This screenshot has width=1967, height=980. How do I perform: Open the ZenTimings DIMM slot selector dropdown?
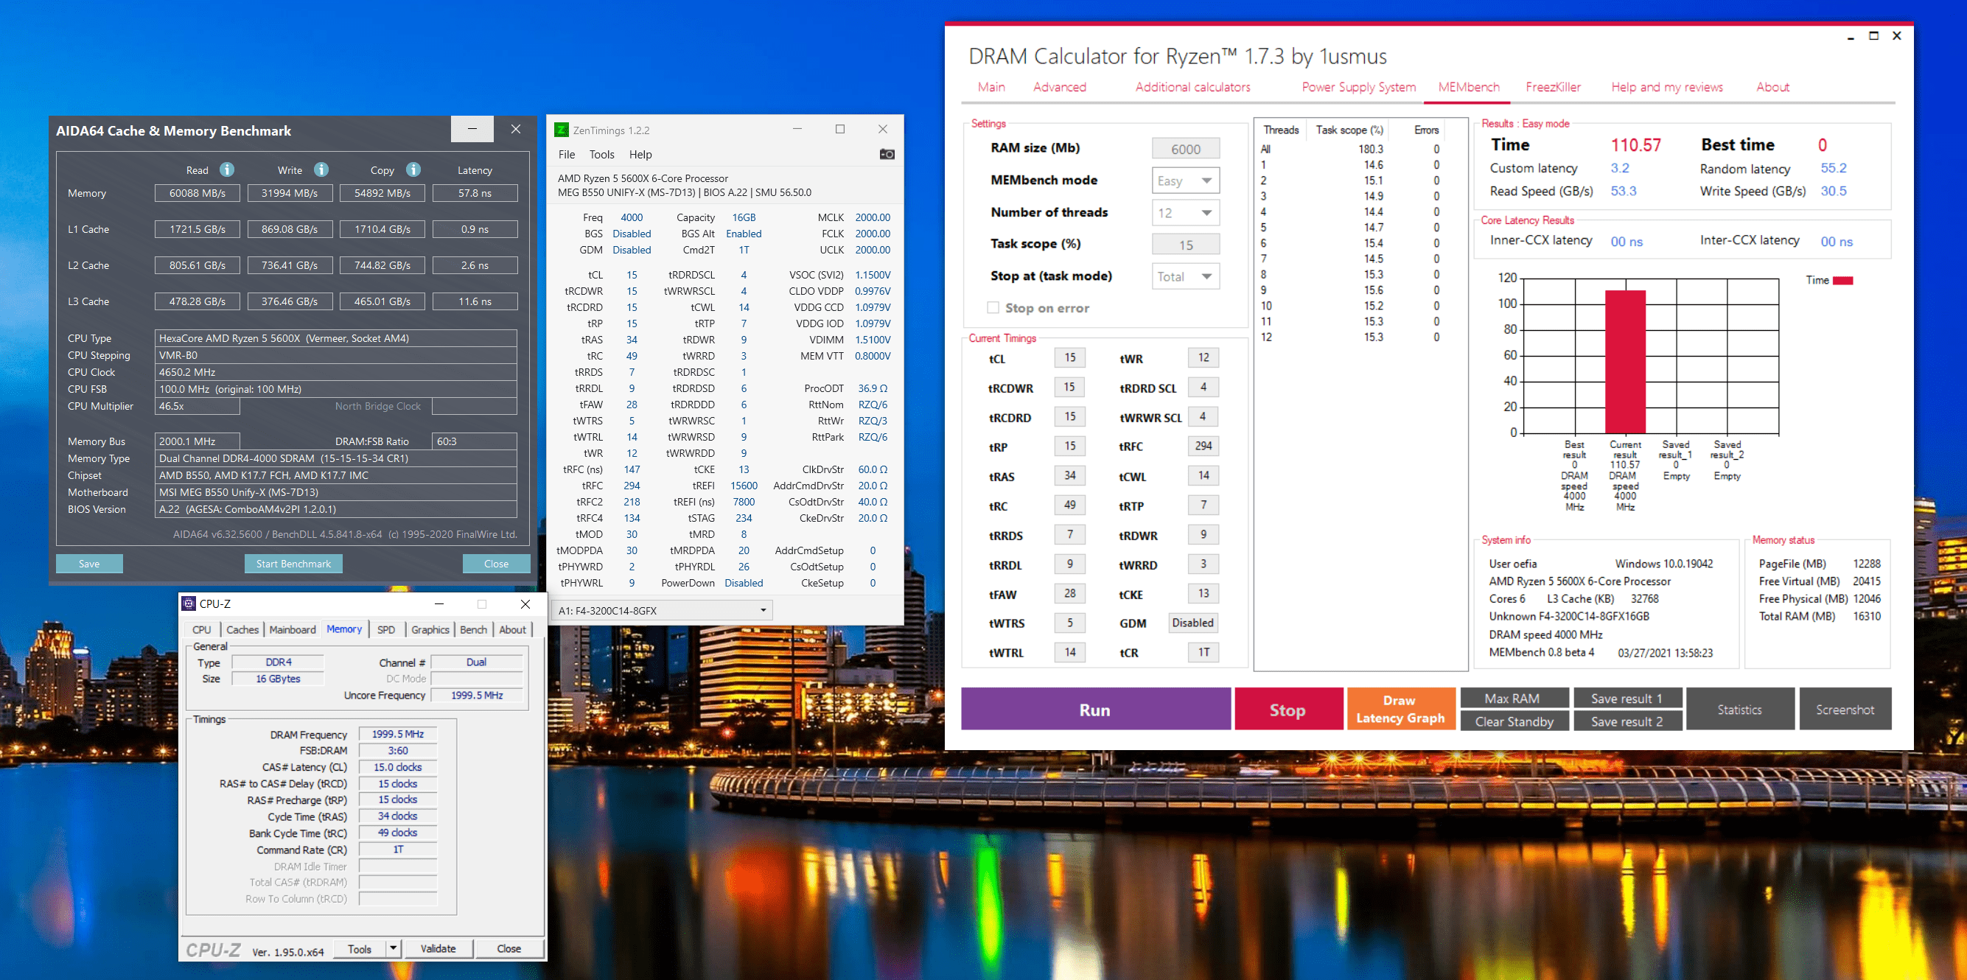(x=662, y=610)
